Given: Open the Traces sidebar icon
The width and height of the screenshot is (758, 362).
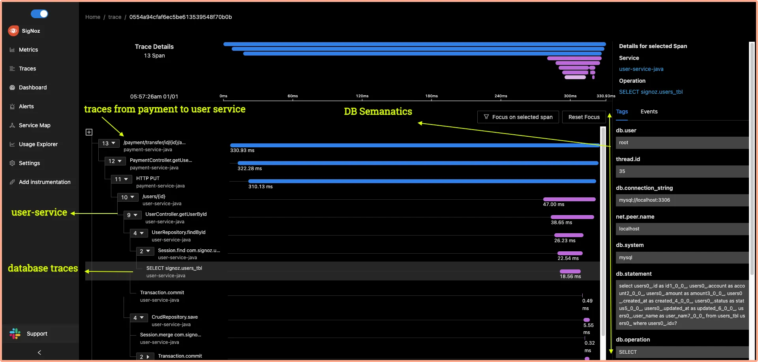Looking at the screenshot, I should [x=12, y=69].
